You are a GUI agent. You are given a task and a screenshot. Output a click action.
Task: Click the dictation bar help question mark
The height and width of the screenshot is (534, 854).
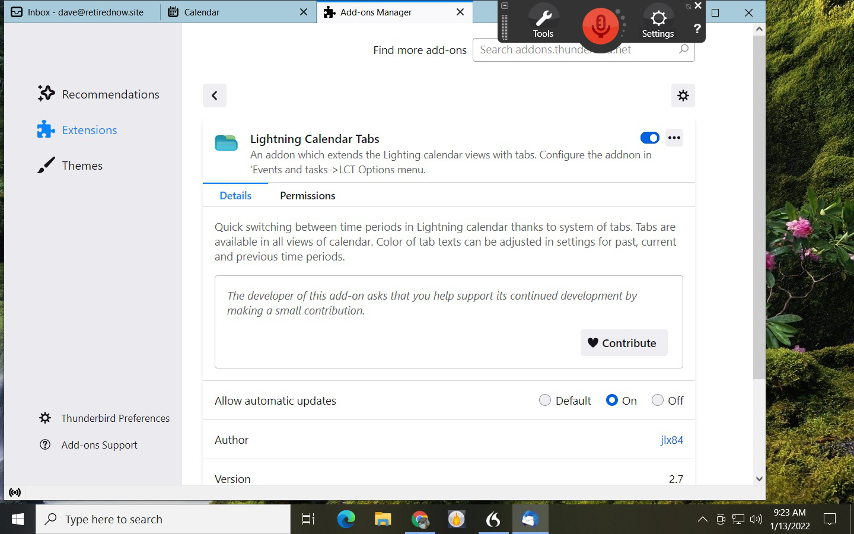(x=697, y=28)
